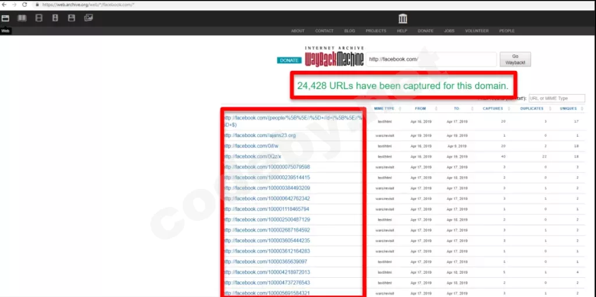Open the facebook.com/100001118465794 link
This screenshot has height=297, width=596.
click(267, 209)
